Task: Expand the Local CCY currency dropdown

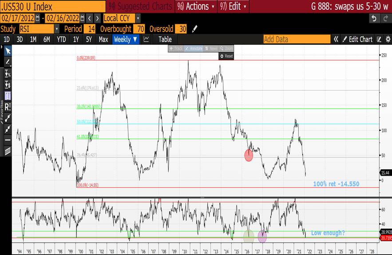Action: click(138, 18)
